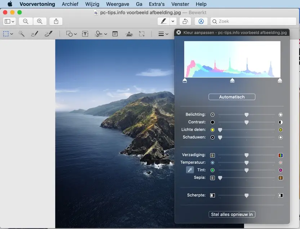Rotate the image with rotate button
The image size is (300, 229).
click(185, 21)
